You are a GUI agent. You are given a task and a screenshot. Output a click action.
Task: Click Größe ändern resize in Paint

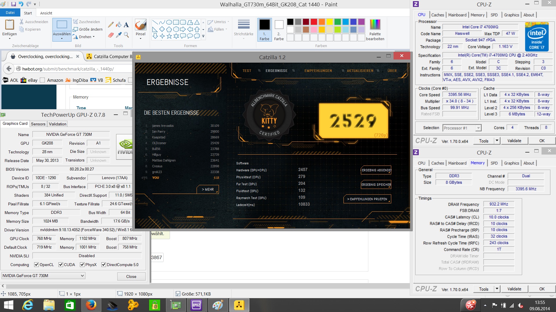click(87, 29)
